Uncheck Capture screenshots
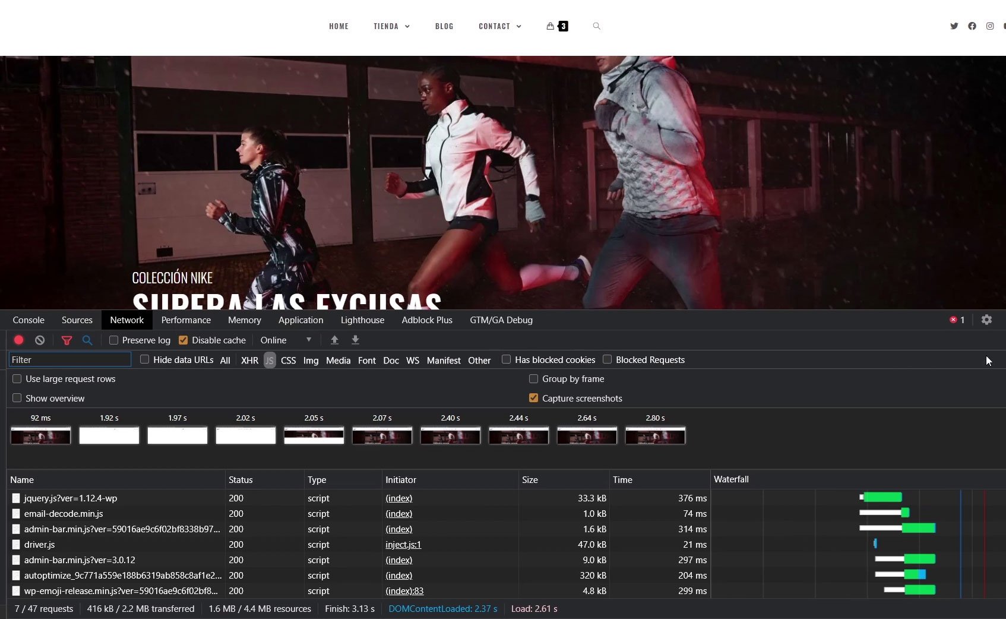1006x619 pixels. tap(533, 398)
